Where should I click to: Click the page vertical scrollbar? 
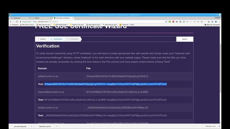(220, 68)
